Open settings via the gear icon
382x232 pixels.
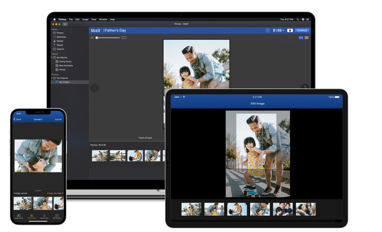pyautogui.click(x=290, y=30)
